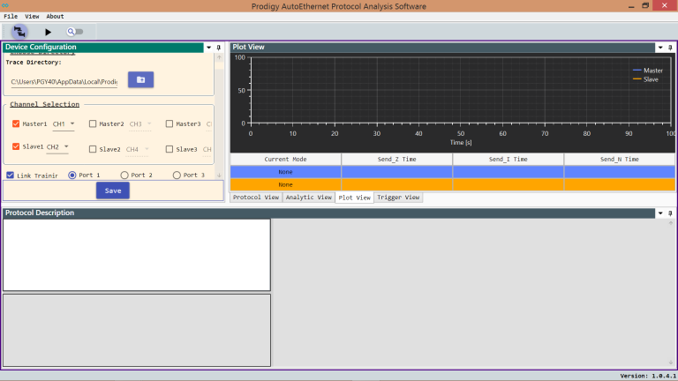Click the white Protocol Description text box

tap(137, 255)
